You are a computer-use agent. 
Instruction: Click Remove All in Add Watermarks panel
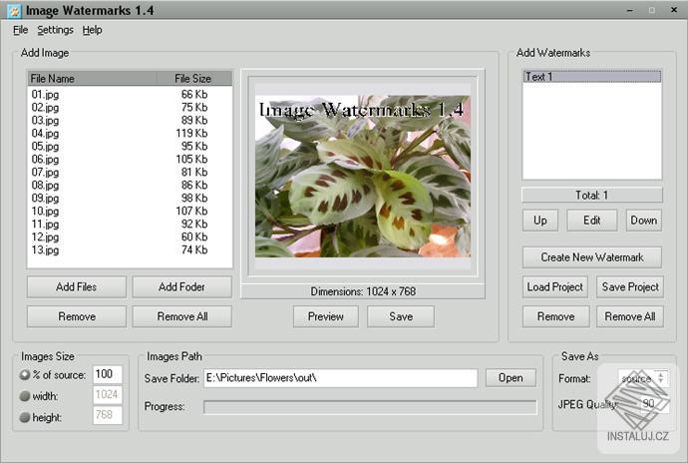(630, 316)
